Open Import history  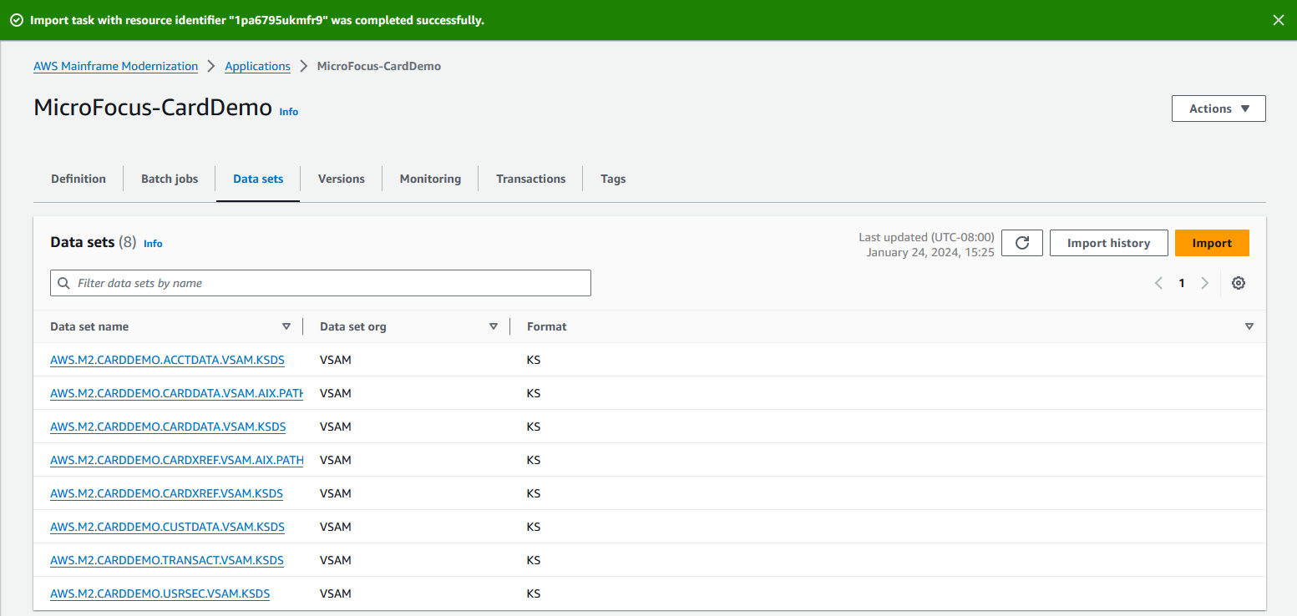(x=1108, y=242)
